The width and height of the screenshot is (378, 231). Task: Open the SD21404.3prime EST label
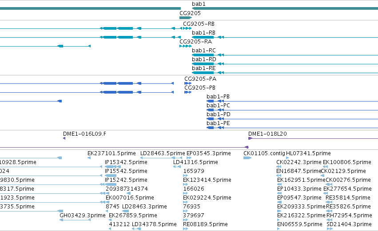[x=349, y=224]
